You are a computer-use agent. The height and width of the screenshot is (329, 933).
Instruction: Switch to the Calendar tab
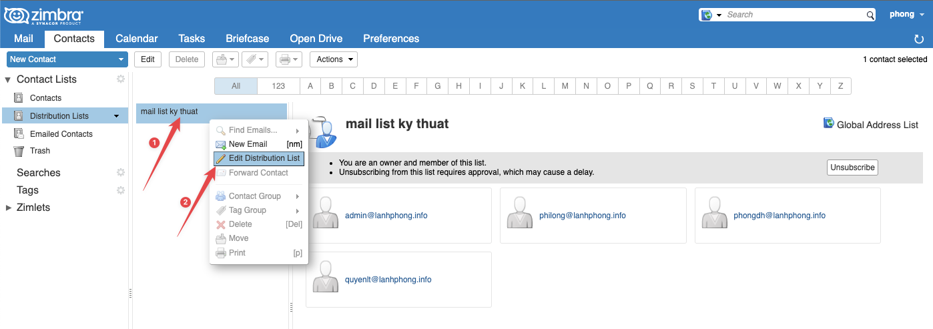click(x=137, y=39)
